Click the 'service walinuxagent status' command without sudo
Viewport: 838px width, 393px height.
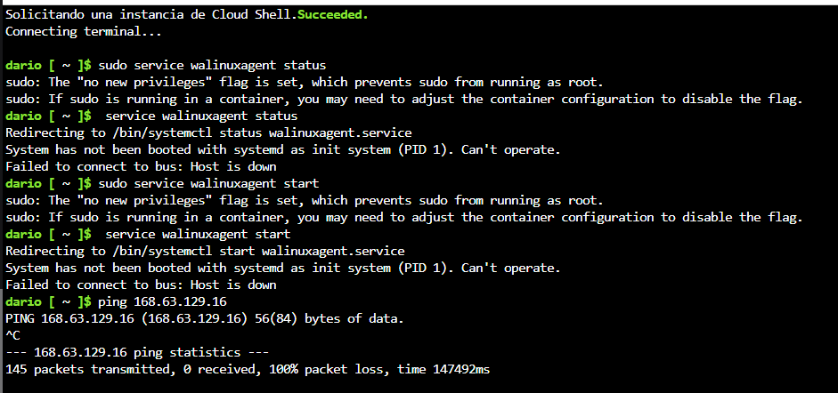[x=201, y=116]
